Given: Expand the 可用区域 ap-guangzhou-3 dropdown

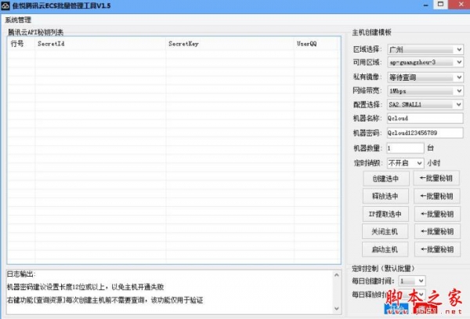Looking at the screenshot, I should (425, 63).
